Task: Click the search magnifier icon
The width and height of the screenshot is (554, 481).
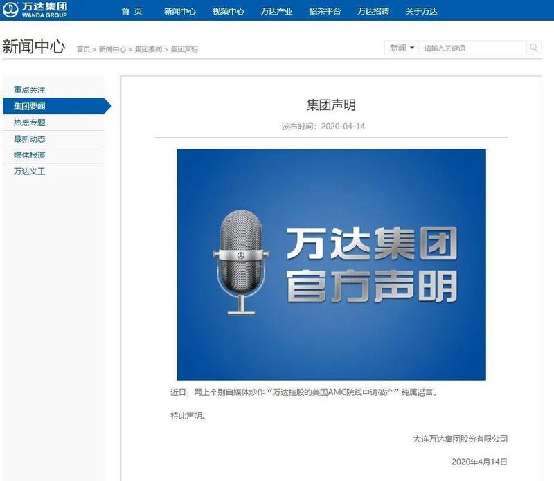Action: point(534,48)
